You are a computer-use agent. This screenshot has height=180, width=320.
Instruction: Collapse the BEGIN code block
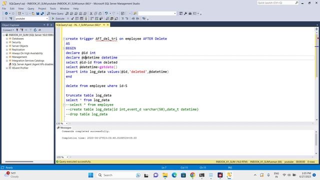64,48
